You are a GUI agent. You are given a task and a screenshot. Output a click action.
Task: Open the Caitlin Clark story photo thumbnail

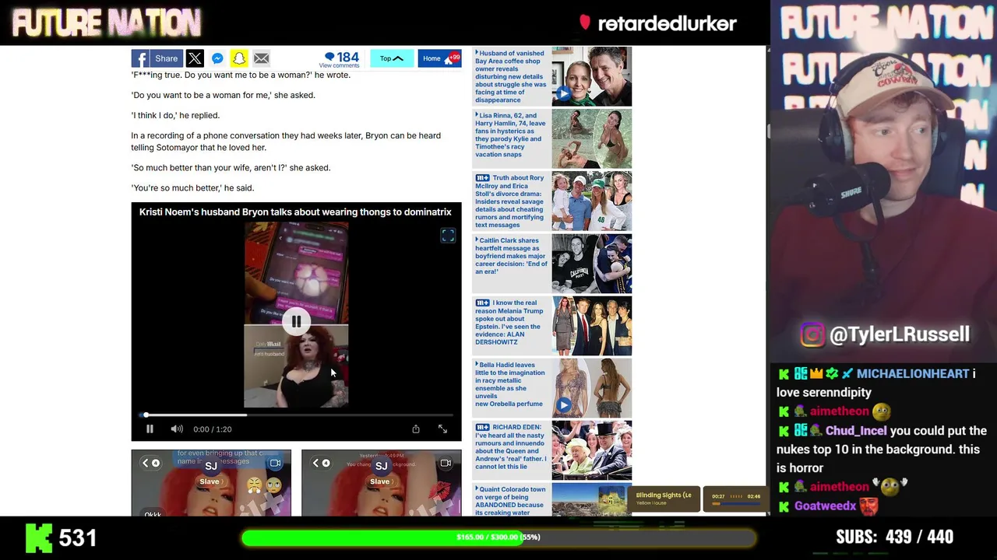tap(592, 263)
